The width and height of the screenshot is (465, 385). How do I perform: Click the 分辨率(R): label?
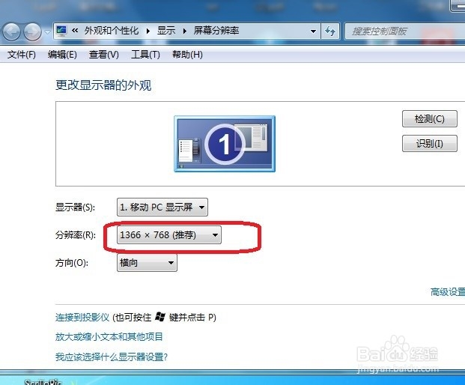76,235
